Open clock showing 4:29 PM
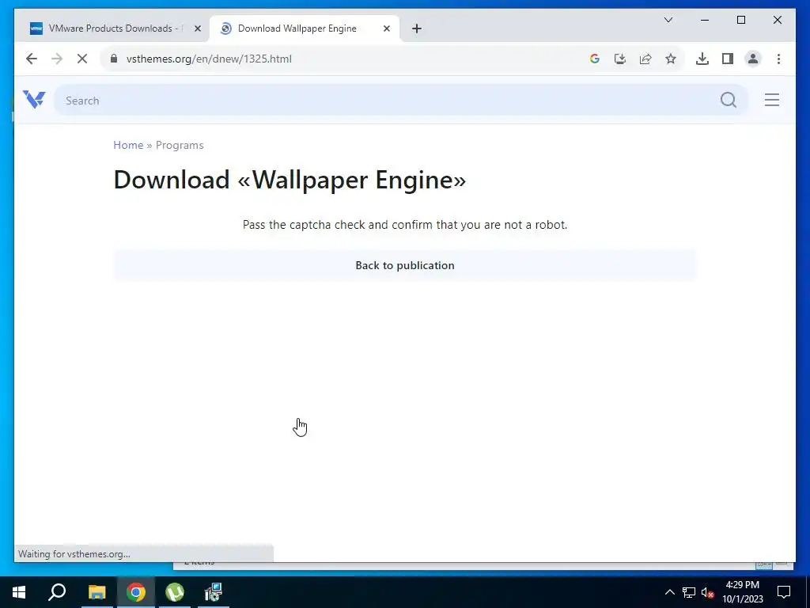This screenshot has width=810, height=608. [742, 592]
